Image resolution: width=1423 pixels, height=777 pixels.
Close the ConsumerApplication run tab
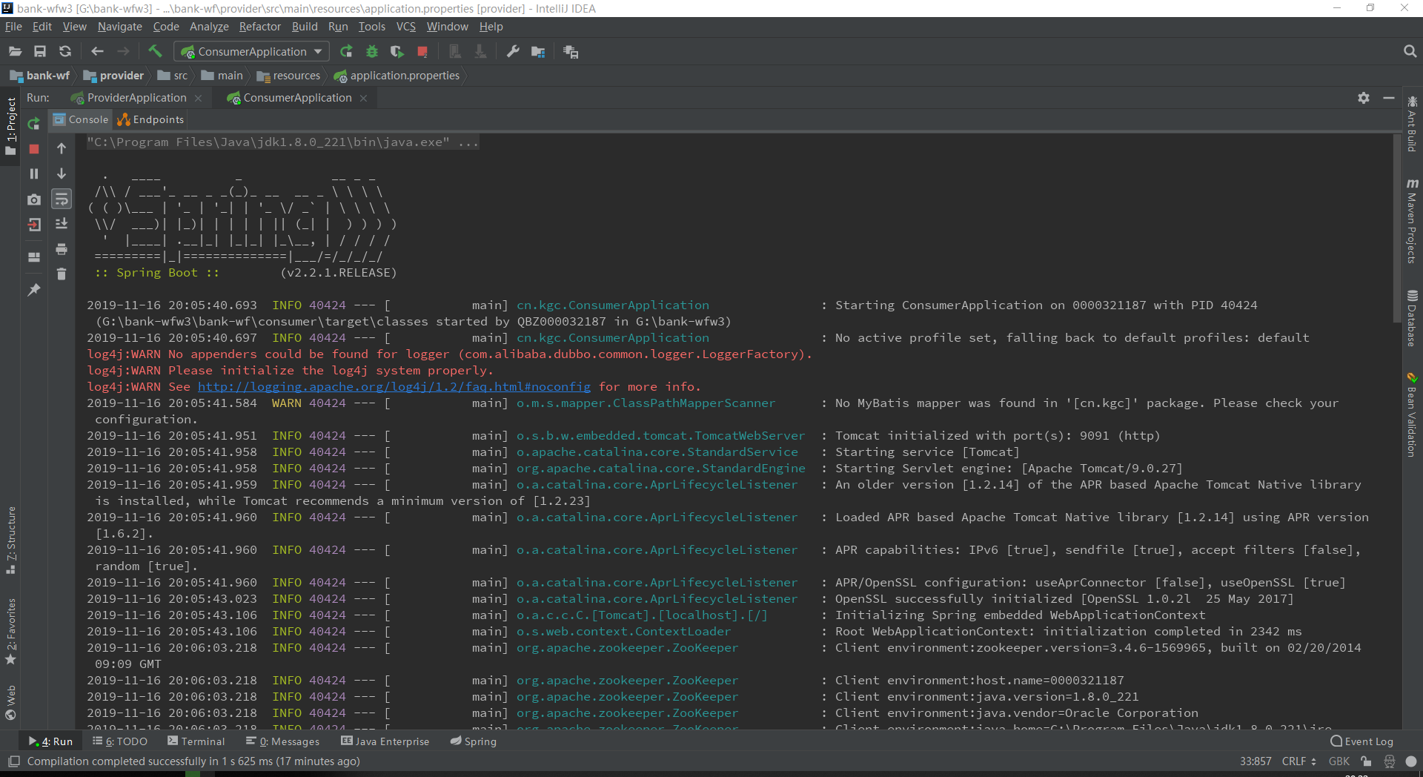pos(363,98)
